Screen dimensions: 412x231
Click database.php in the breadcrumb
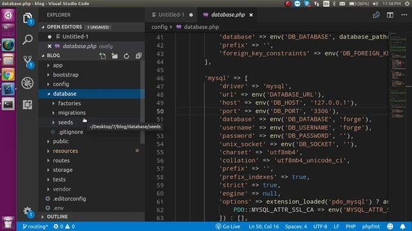click(201, 27)
